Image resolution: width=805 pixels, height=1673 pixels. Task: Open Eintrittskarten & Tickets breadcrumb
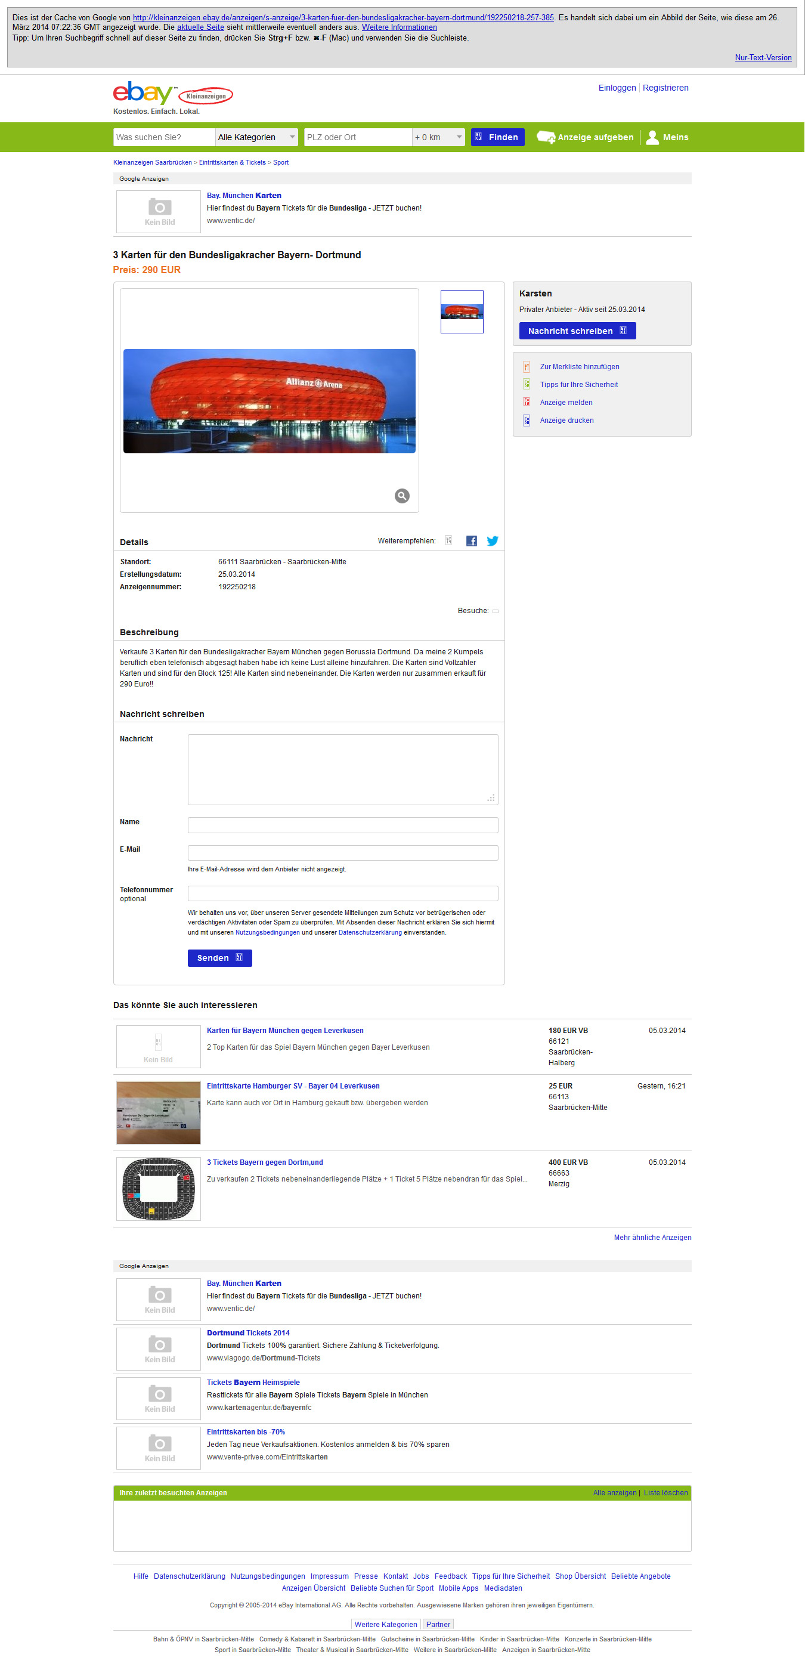[233, 162]
